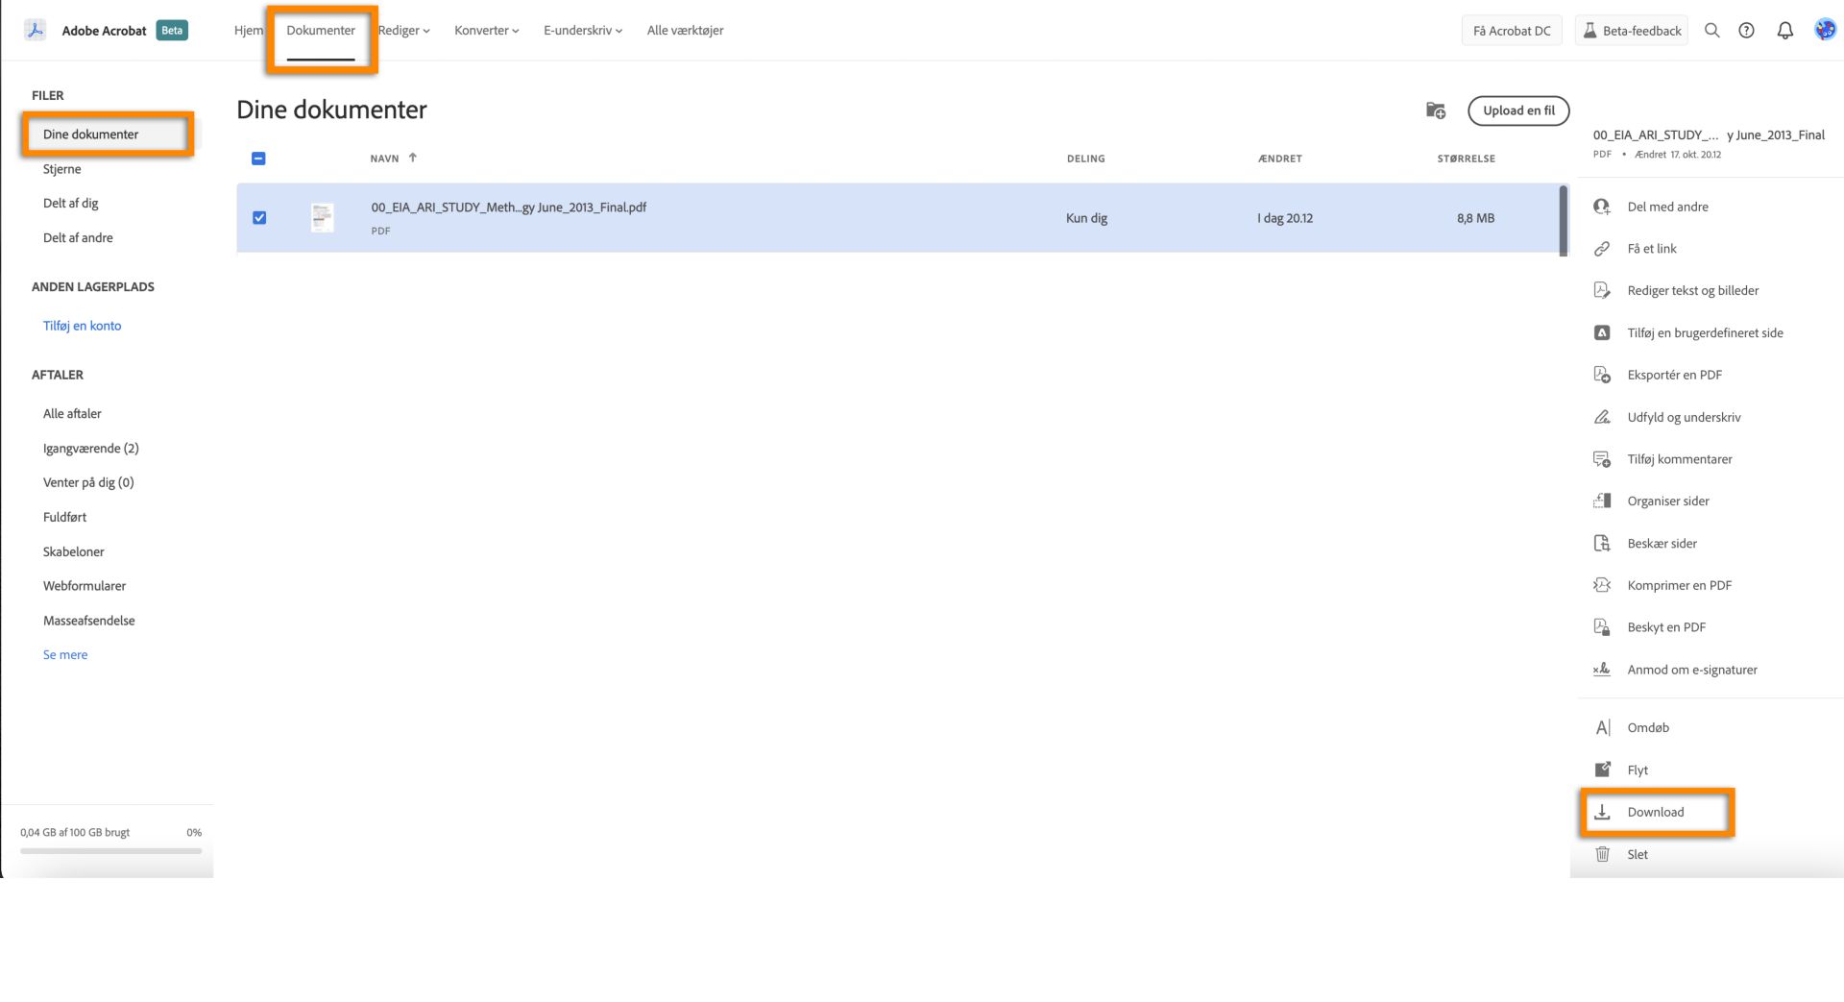The height and width of the screenshot is (1002, 1844).
Task: Click the Få et link chain icon
Action: tap(1602, 249)
